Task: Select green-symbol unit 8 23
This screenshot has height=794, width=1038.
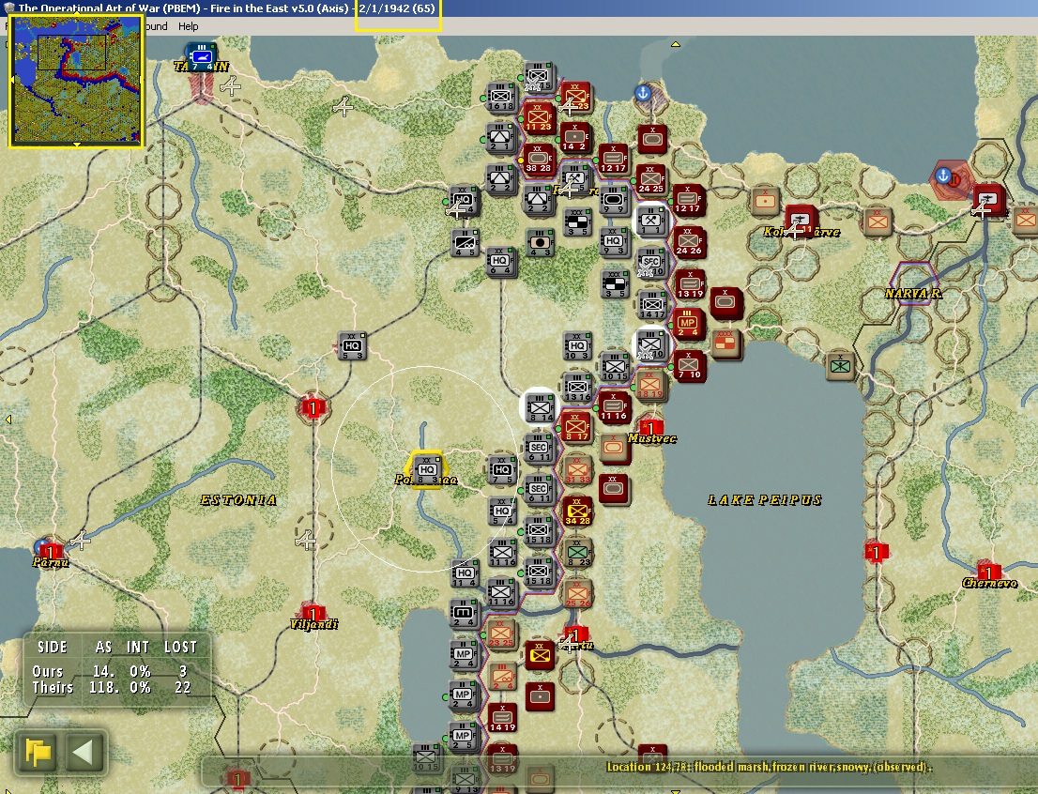Action: 578,552
